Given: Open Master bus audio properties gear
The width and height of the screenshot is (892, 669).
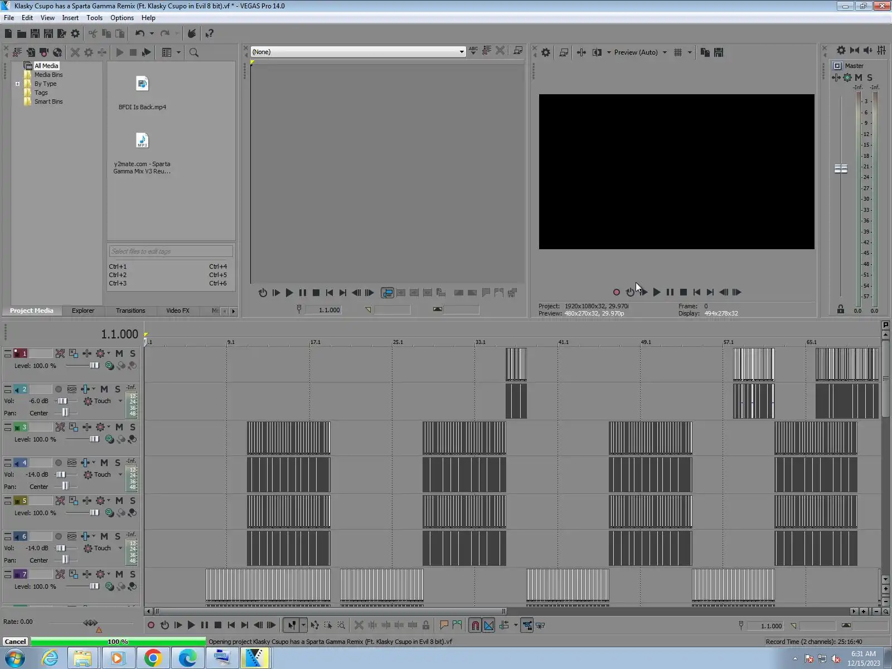Looking at the screenshot, I should click(841, 50).
